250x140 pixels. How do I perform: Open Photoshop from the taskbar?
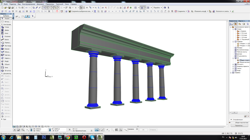pos(44,137)
